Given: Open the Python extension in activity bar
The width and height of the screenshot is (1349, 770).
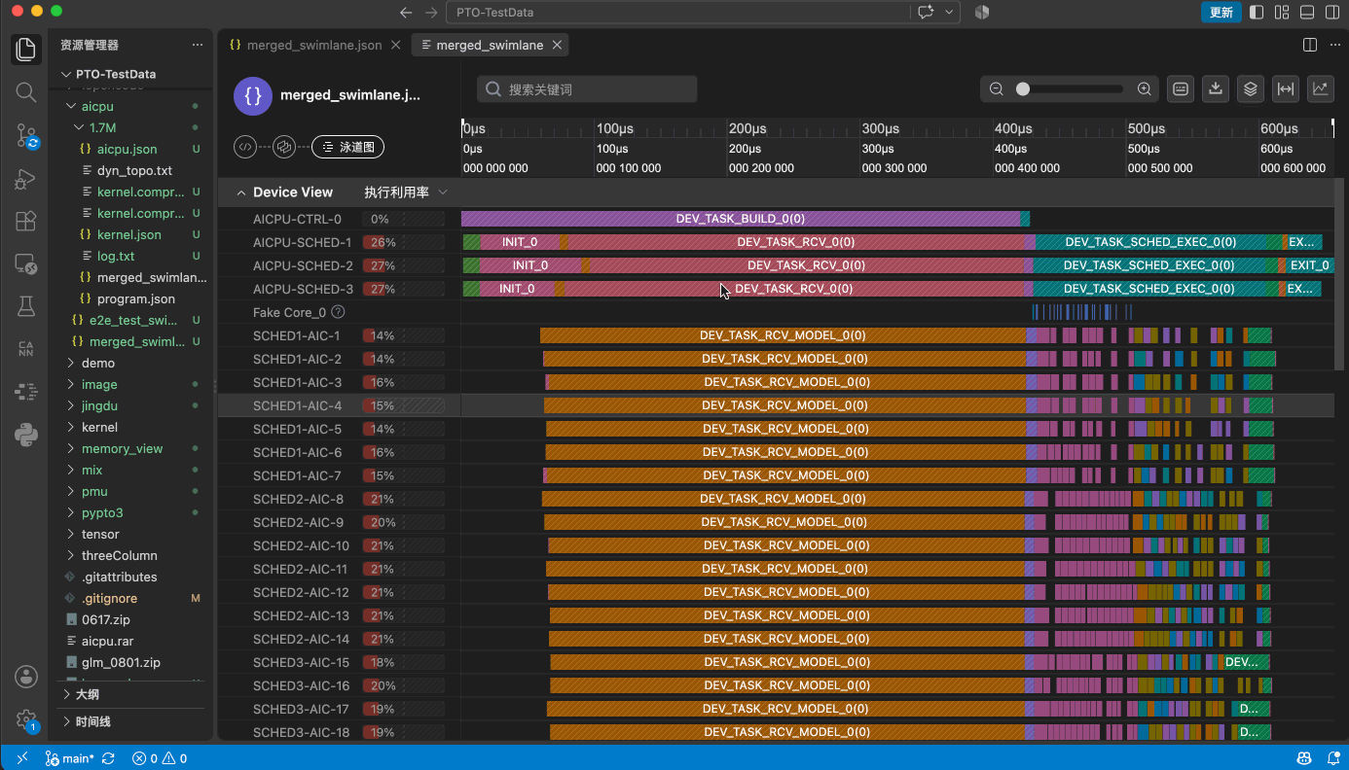Looking at the screenshot, I should coord(26,434).
